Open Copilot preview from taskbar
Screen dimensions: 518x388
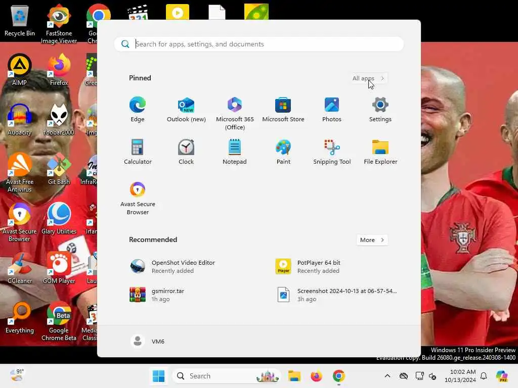(502, 376)
